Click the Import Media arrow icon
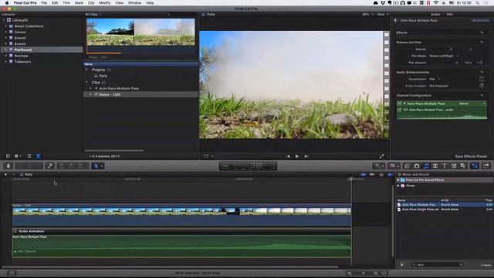494x278 pixels. [x=8, y=166]
